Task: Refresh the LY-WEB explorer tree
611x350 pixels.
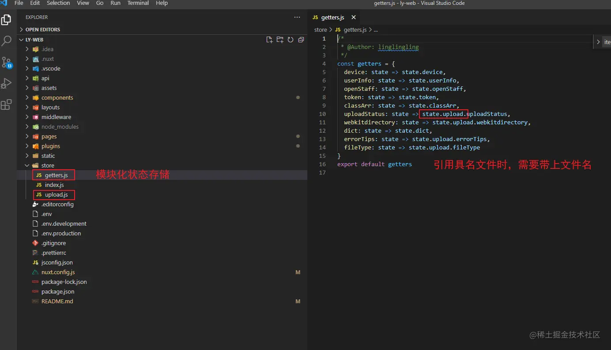Action: coord(290,40)
